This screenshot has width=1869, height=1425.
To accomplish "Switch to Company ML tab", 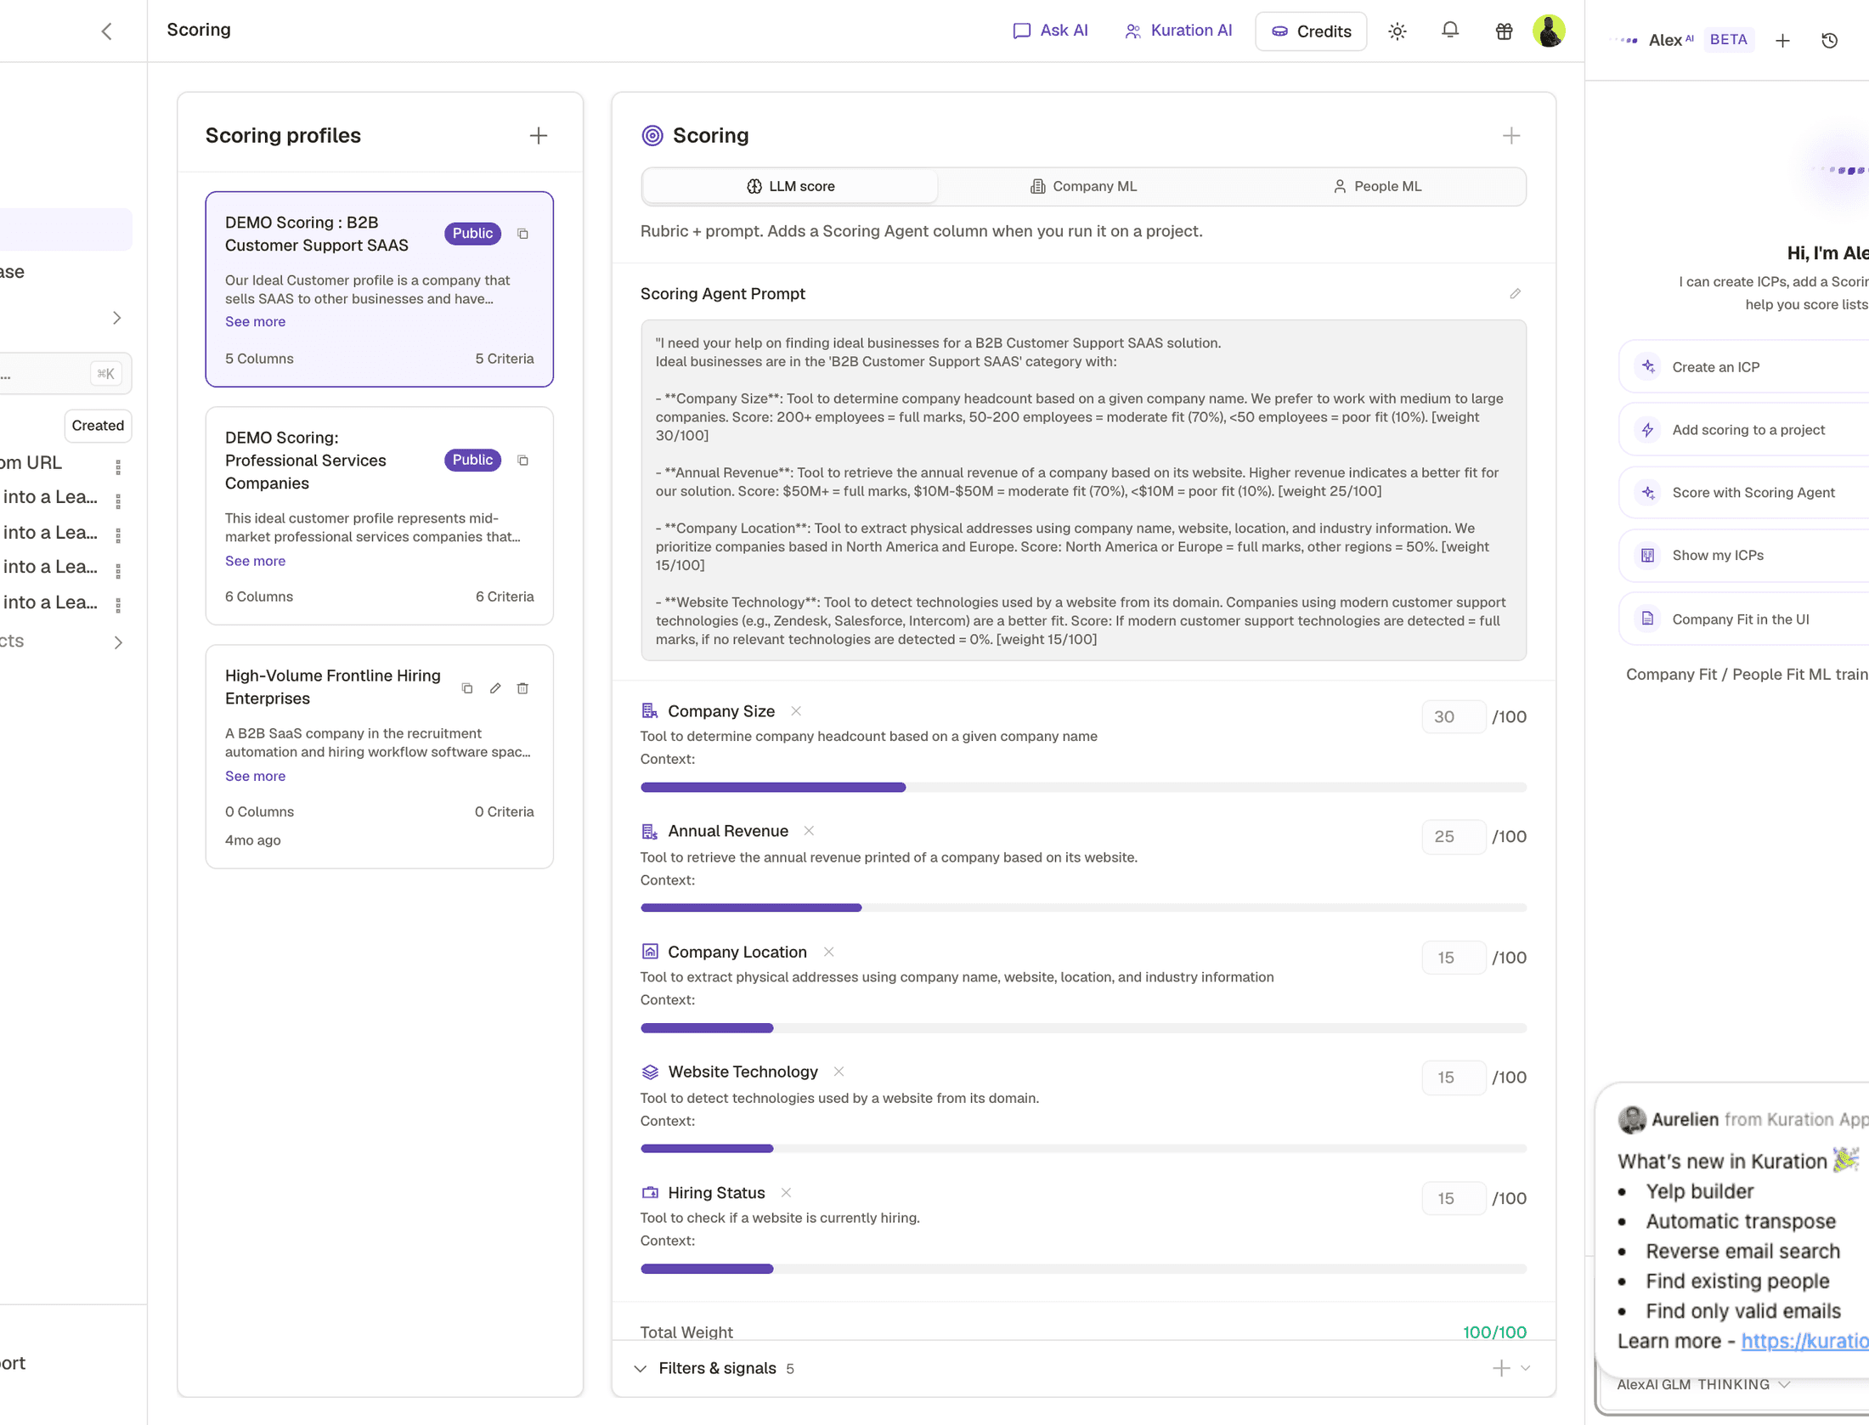I will coord(1083,186).
